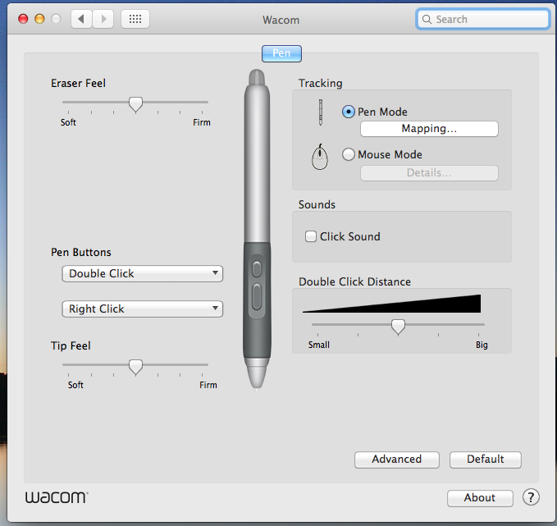Open the Mapping... settings
The width and height of the screenshot is (557, 526).
click(x=429, y=129)
